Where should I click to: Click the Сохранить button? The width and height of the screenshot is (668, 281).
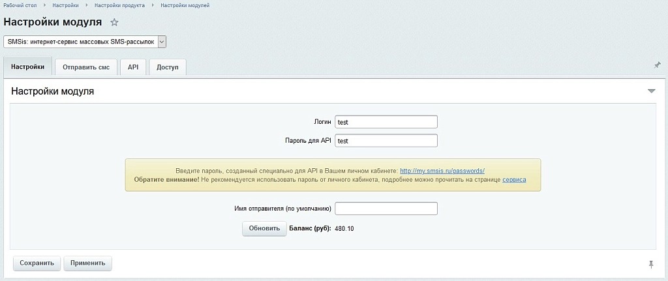coord(37,263)
